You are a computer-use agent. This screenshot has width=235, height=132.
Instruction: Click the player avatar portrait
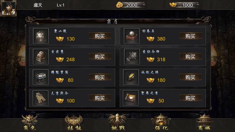8,8
